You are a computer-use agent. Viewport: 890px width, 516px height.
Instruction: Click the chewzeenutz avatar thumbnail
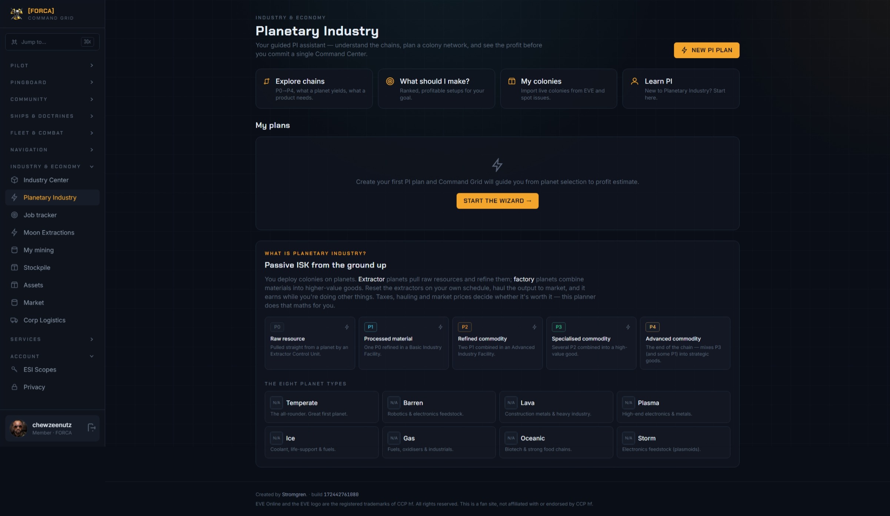click(19, 428)
